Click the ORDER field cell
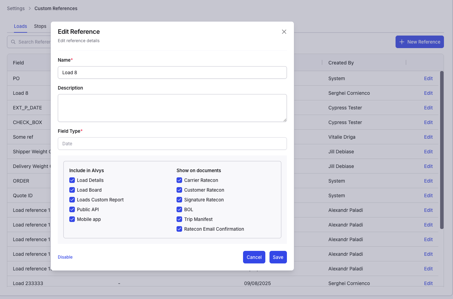This screenshot has width=453, height=299. pyautogui.click(x=21, y=181)
